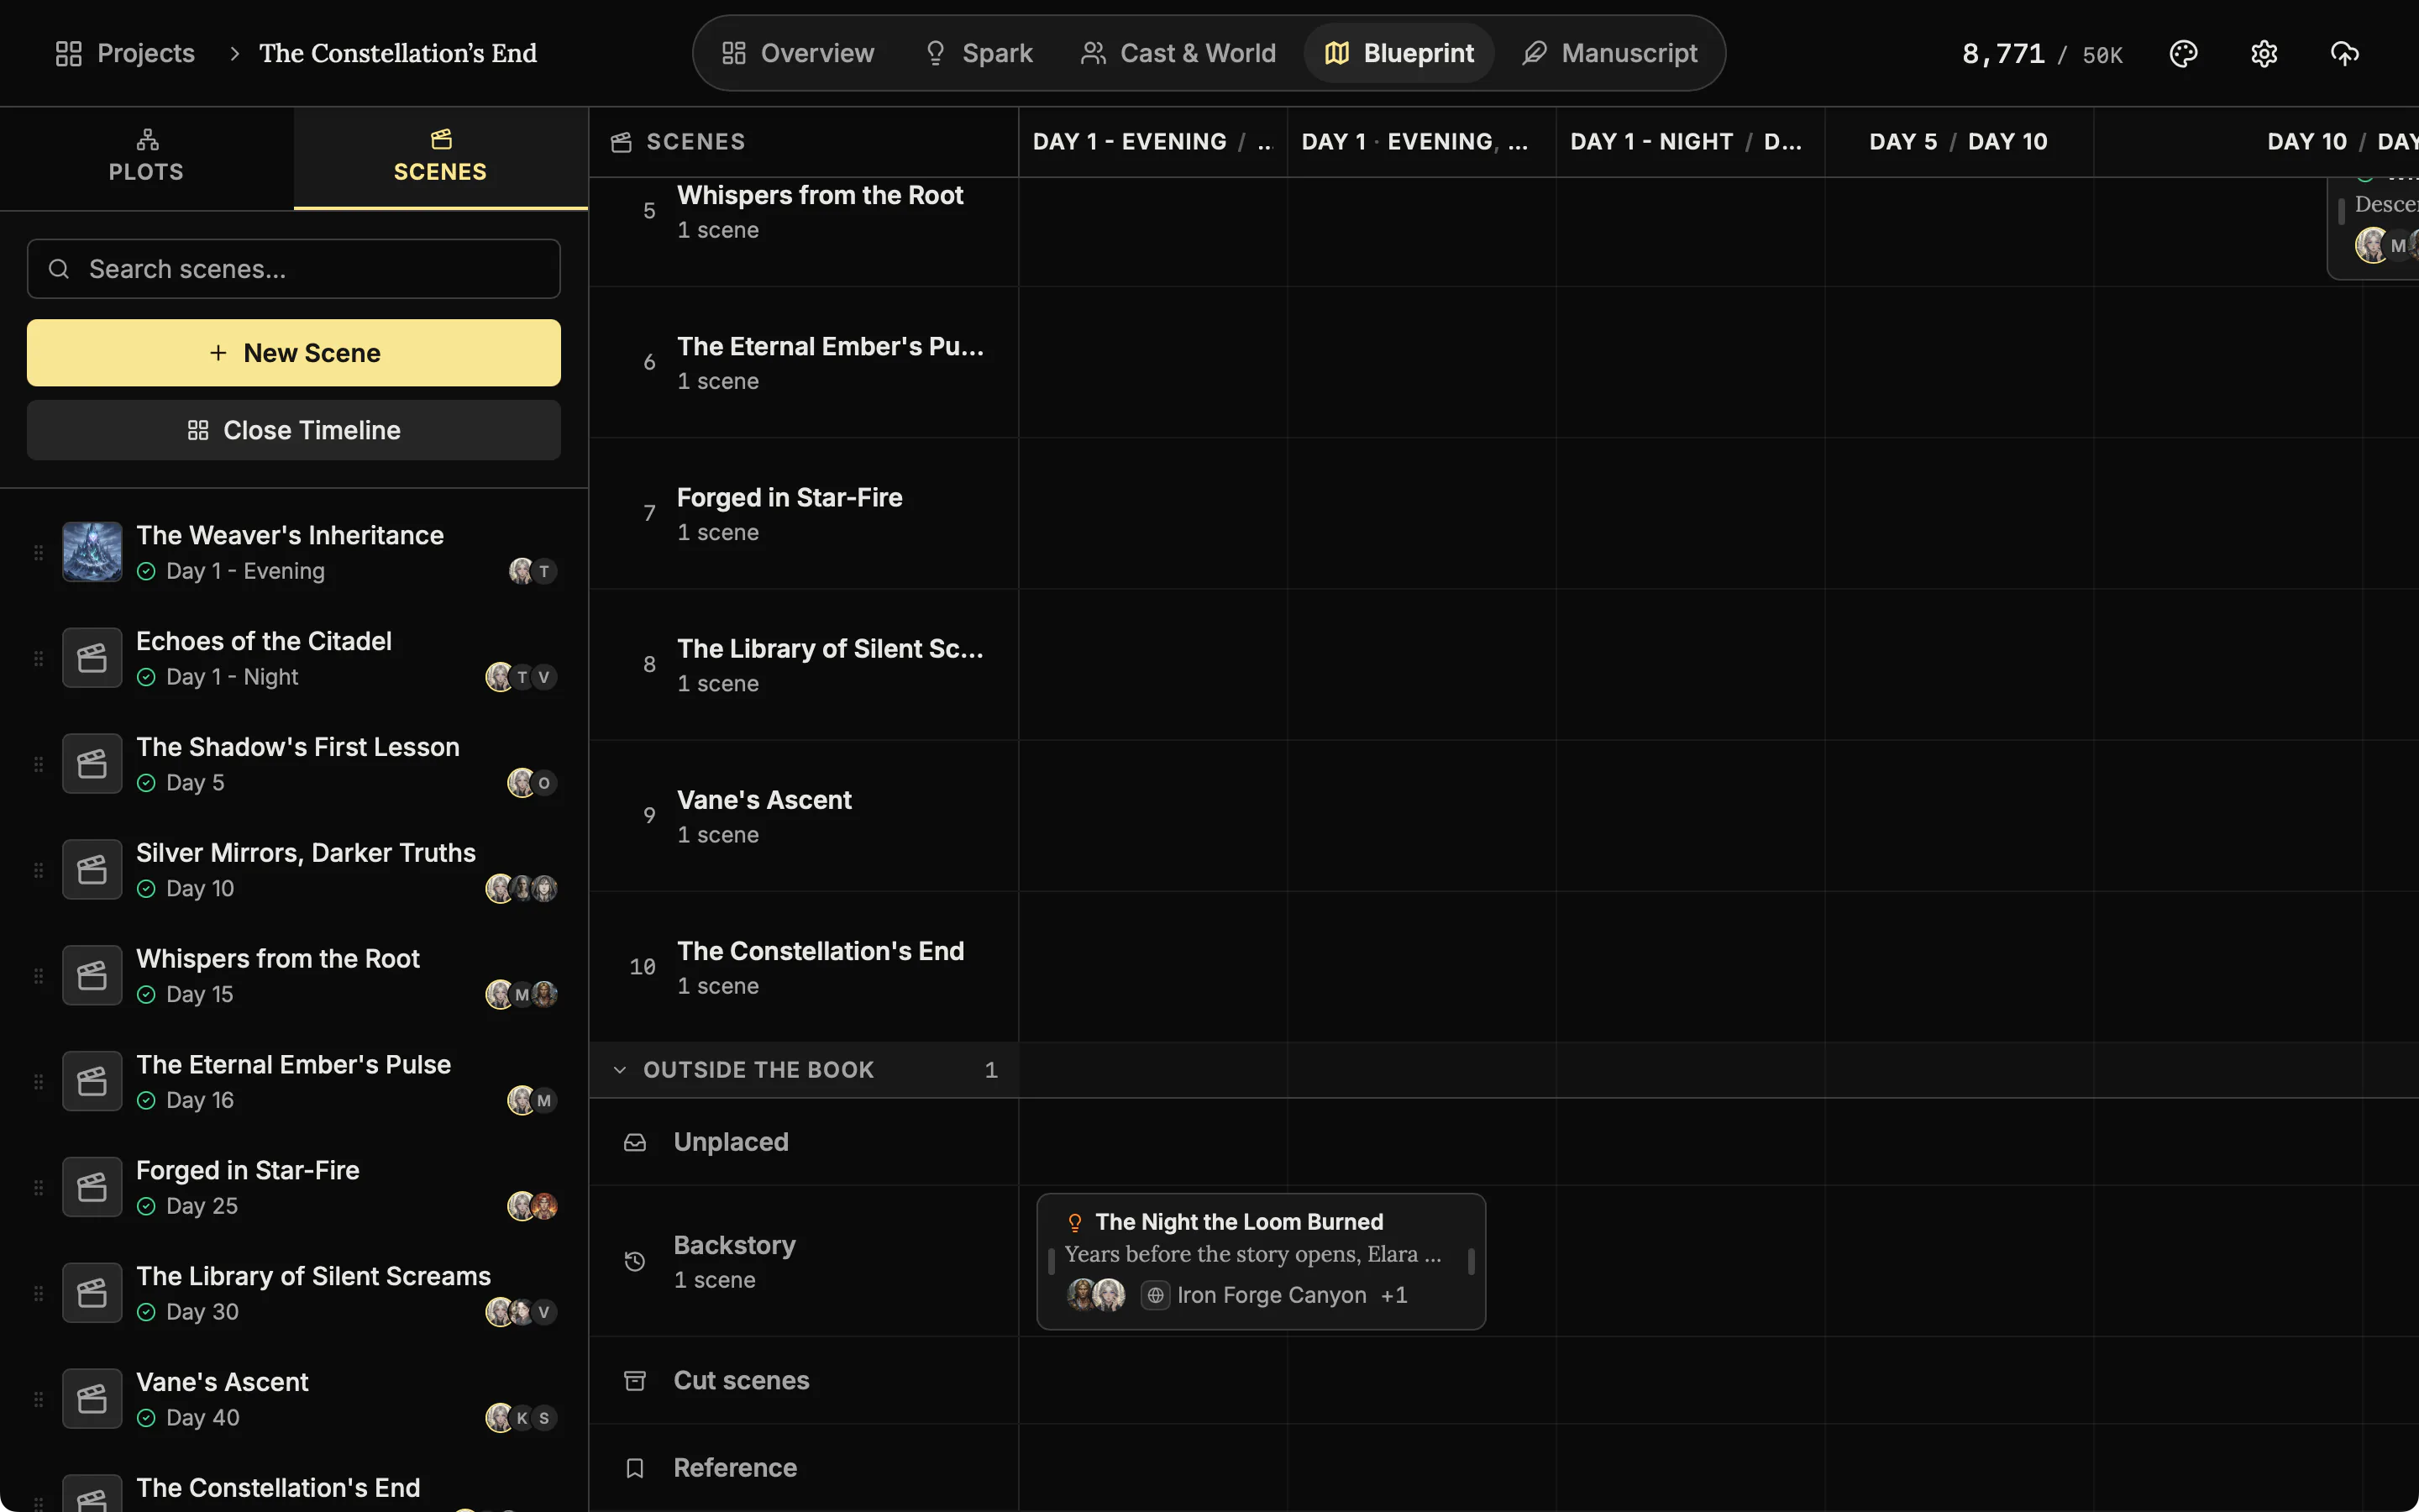Select The Library of Silent Screams sidebar scene
The height and width of the screenshot is (1512, 2419).
point(294,1293)
